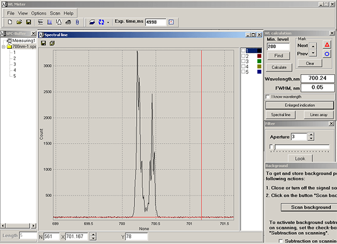Viewport: 337px width, 244px height.
Task: Click the continuous scan cycle icon
Action: pos(100,22)
